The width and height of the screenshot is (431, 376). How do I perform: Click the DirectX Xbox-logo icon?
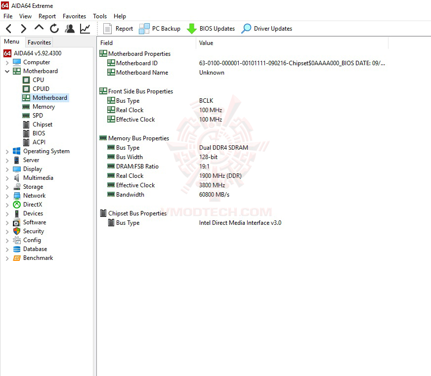(x=17, y=205)
